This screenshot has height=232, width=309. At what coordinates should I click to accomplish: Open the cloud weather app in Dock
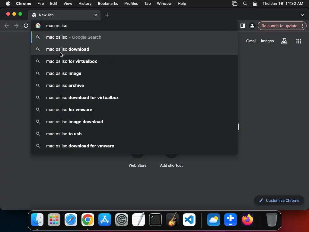click(214, 220)
